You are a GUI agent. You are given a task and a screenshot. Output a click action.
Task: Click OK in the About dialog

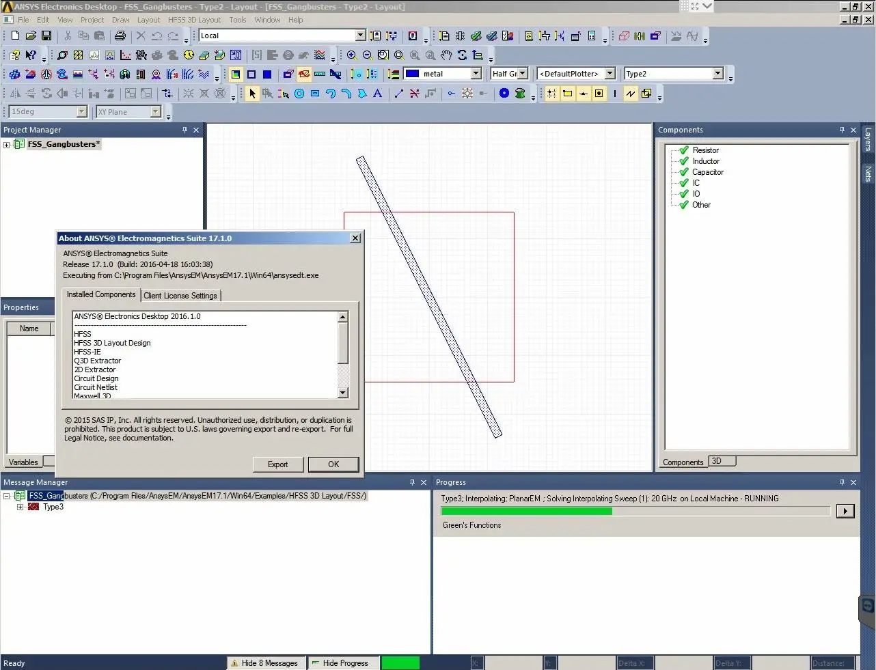[333, 464]
